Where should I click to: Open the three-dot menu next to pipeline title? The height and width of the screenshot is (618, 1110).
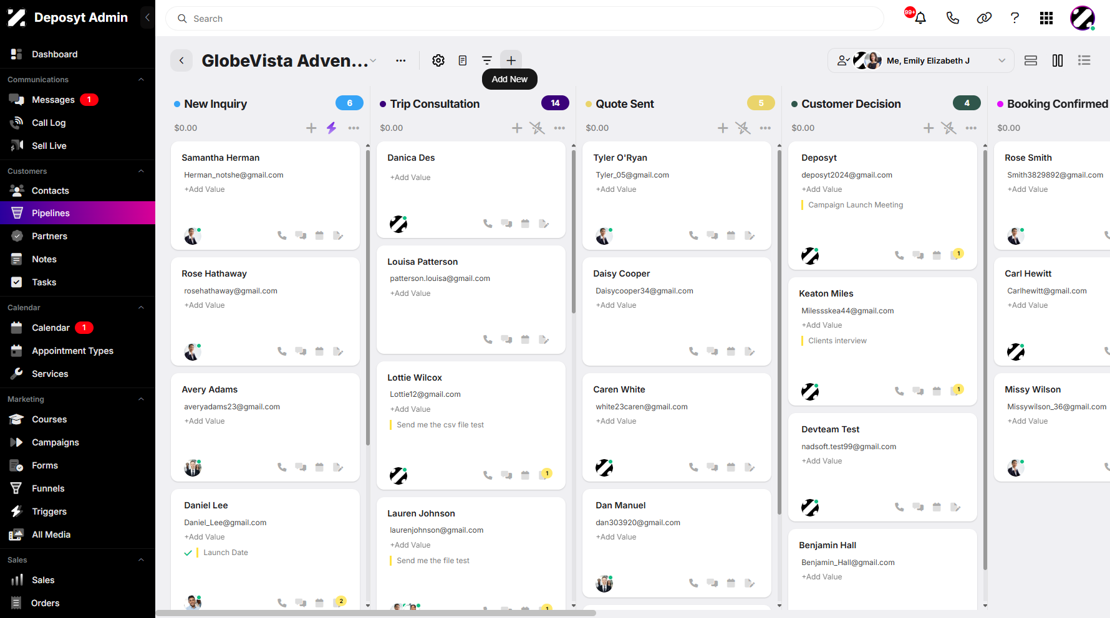click(401, 60)
